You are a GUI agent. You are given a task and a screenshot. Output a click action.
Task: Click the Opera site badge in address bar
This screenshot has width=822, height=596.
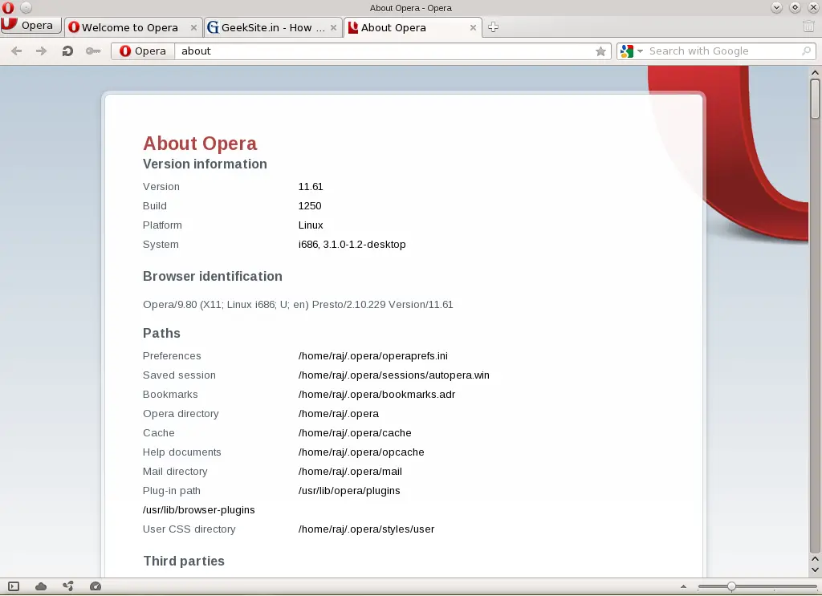143,51
